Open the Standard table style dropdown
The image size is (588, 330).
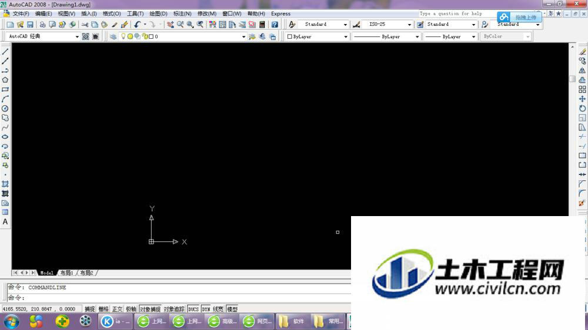point(473,24)
